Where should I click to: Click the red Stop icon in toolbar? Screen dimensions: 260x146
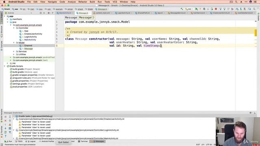216,9
